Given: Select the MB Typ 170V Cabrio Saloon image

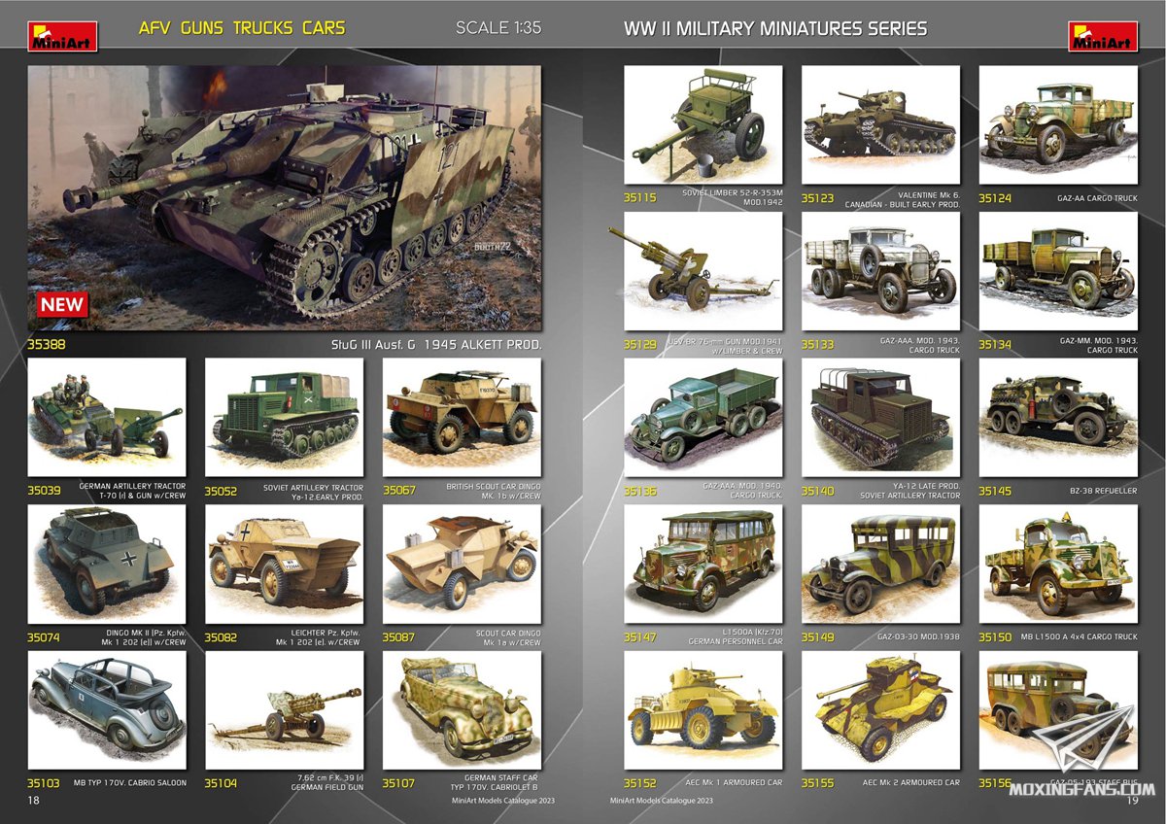Looking at the screenshot, I should pos(107,711).
